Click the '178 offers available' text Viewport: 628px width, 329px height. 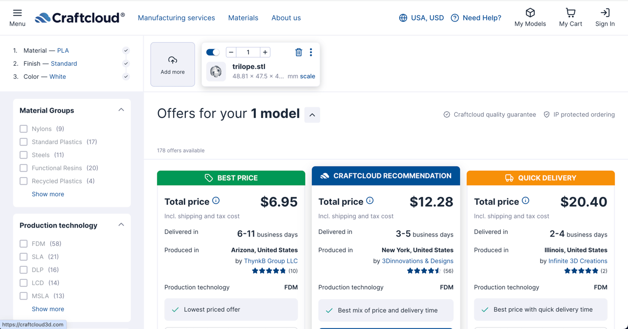point(181,150)
